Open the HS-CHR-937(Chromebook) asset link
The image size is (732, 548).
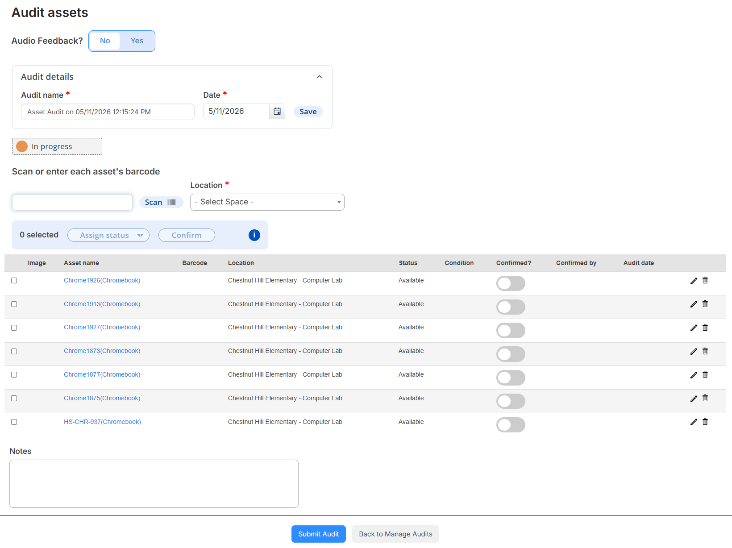(102, 422)
